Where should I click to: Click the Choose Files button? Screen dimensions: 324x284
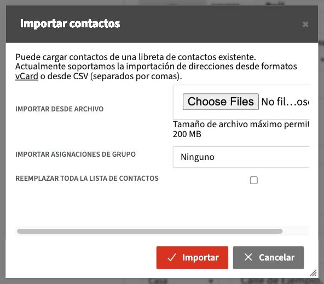[221, 102]
